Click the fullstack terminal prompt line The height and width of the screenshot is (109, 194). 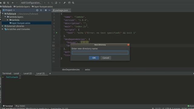tap(12, 77)
